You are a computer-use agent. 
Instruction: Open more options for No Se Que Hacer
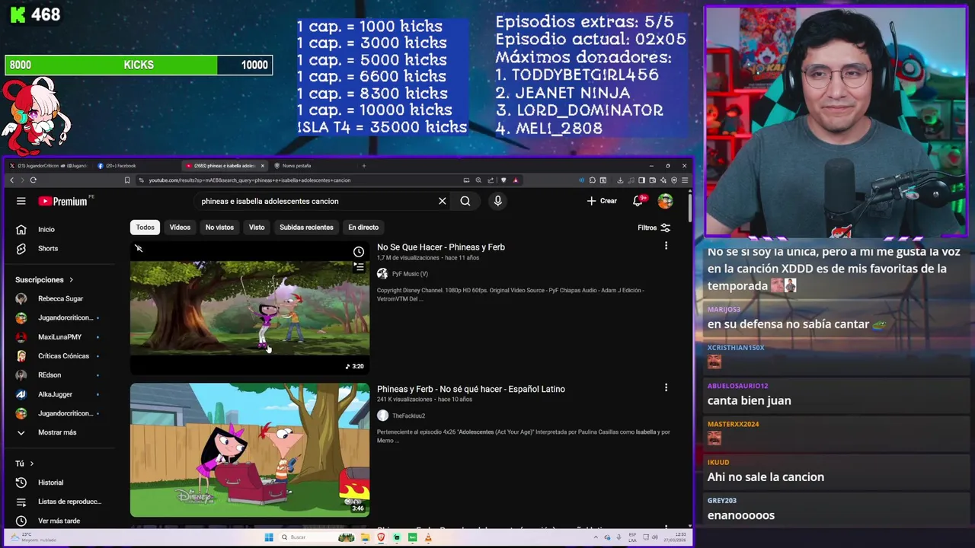click(666, 246)
